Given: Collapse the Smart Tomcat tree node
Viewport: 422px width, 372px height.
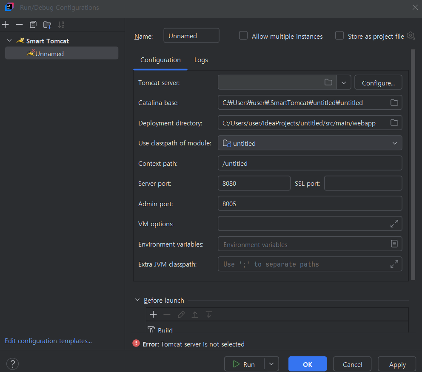Looking at the screenshot, I should pyautogui.click(x=9, y=41).
